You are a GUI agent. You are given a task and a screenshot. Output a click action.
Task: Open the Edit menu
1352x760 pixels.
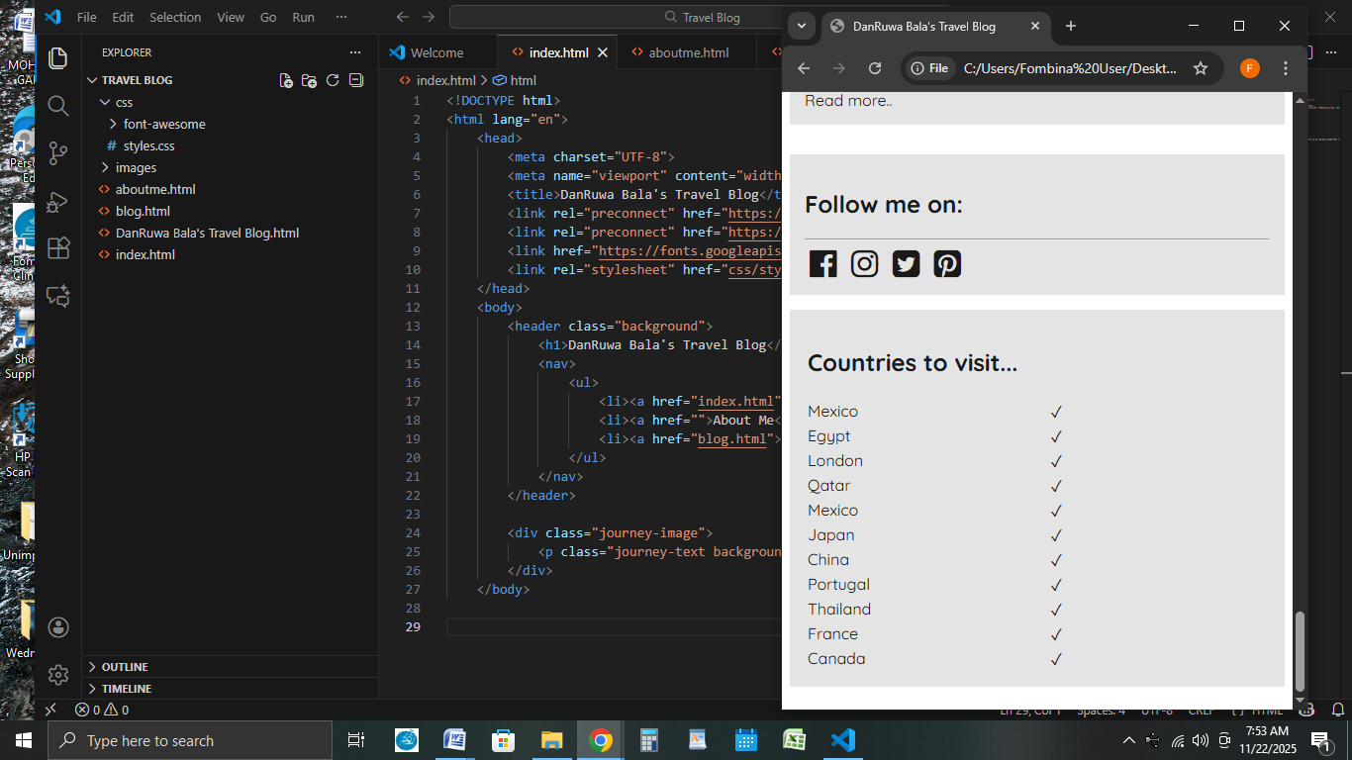point(123,17)
